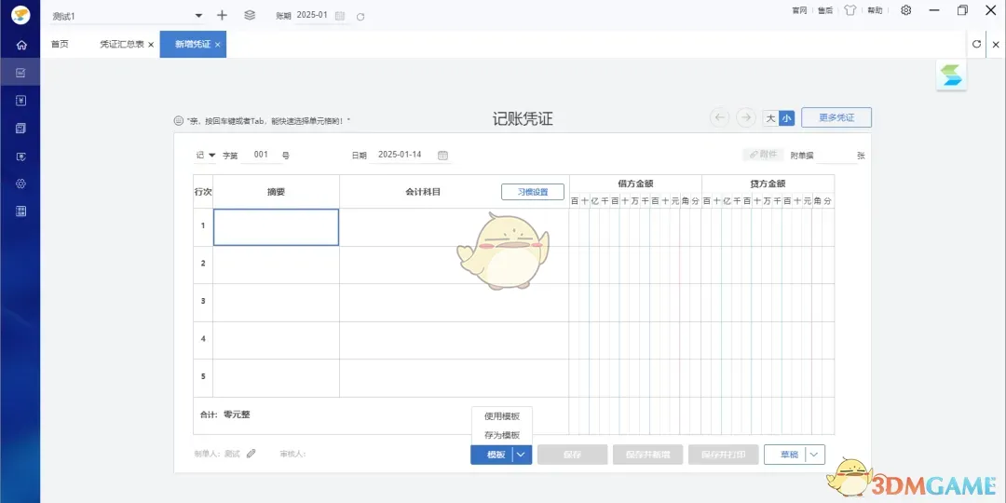This screenshot has height=503, width=1006.
Task: Click the tab bar refresh icon
Action: (x=976, y=45)
